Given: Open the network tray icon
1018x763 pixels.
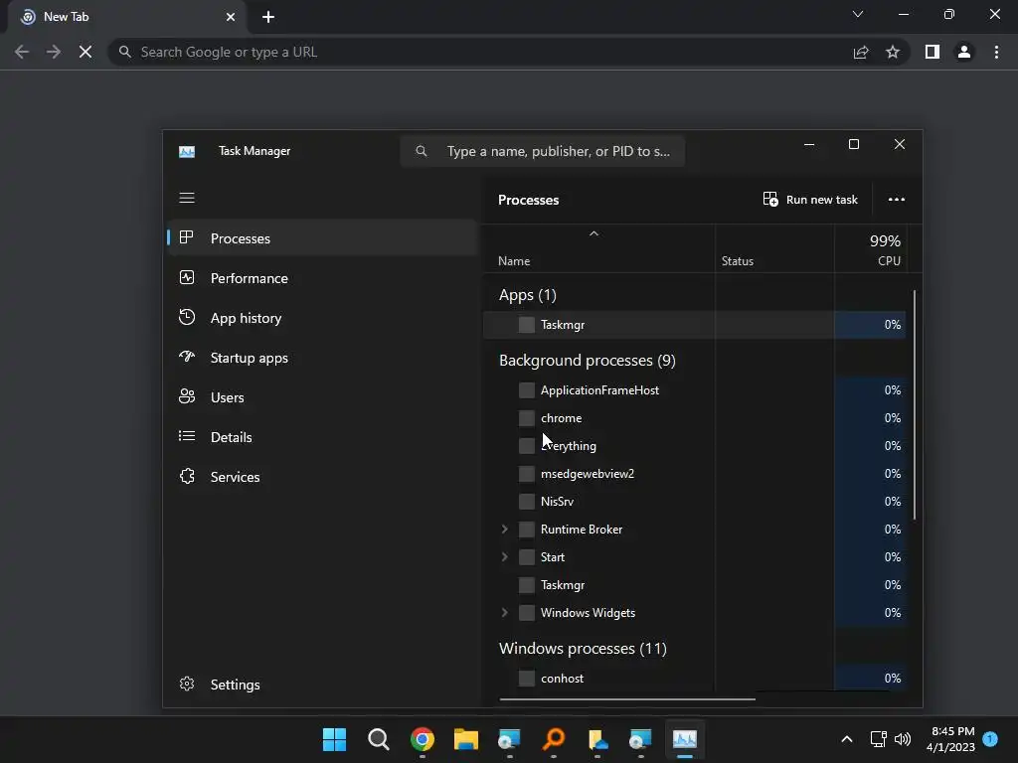Looking at the screenshot, I should tap(879, 739).
